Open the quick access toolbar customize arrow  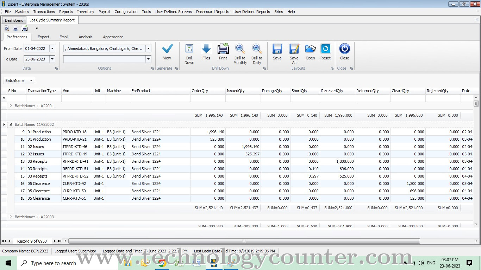37,28
